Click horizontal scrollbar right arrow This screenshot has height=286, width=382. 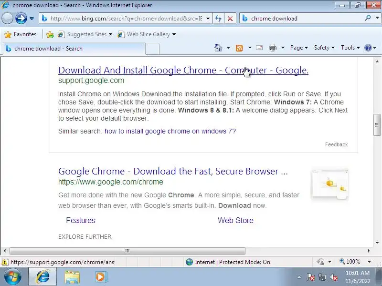pos(369,251)
